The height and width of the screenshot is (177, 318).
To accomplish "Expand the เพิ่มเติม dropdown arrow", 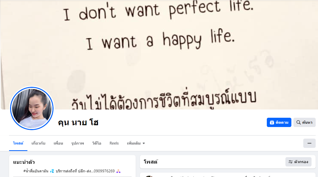I will pos(144,143).
